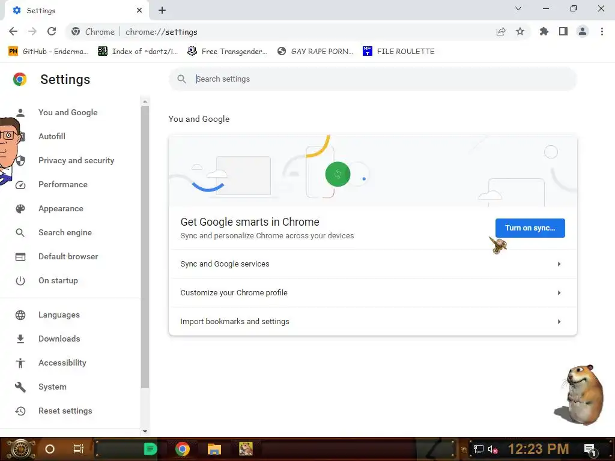Open Task View on taskbar
615x461 pixels.
(x=79, y=449)
